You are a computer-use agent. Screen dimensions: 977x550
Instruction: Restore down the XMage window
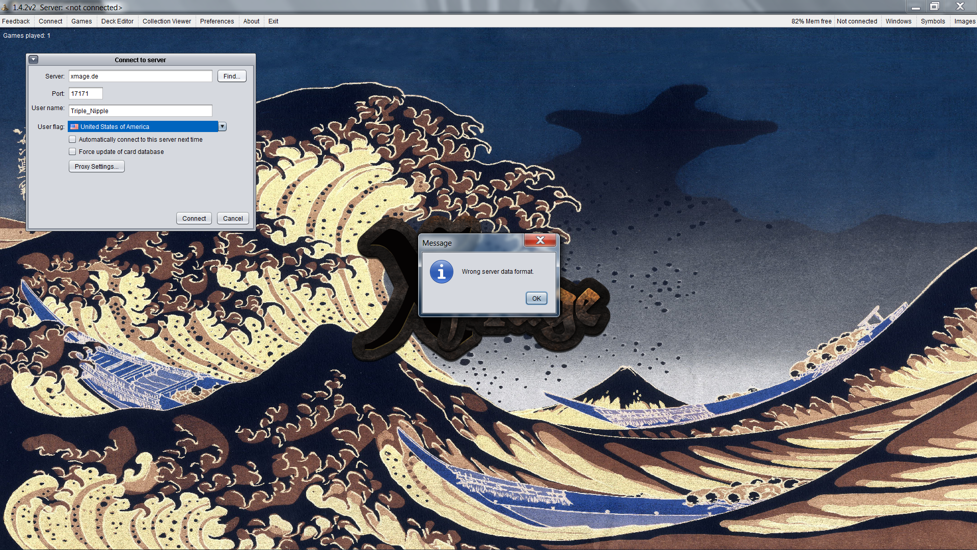tap(934, 7)
